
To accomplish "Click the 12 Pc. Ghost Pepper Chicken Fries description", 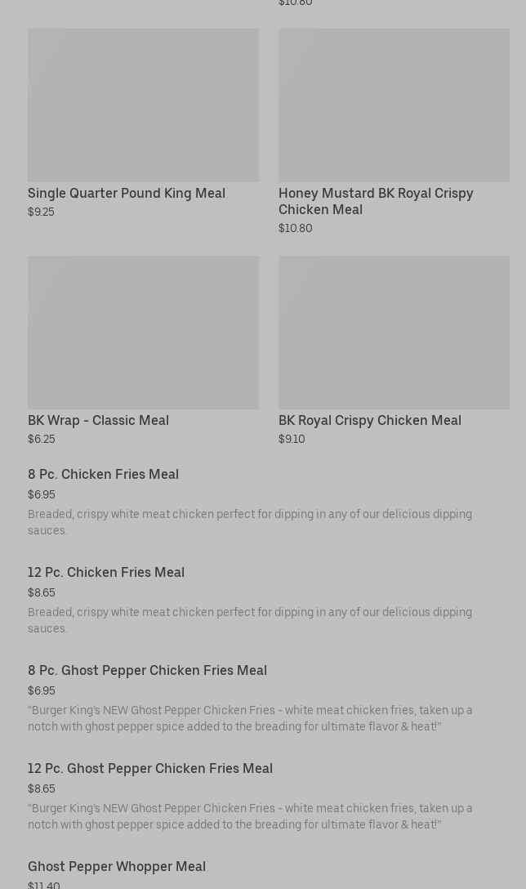I will [x=250, y=816].
